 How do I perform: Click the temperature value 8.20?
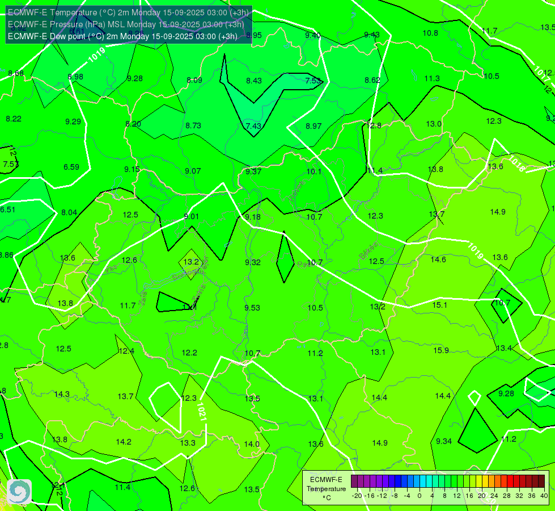point(133,124)
